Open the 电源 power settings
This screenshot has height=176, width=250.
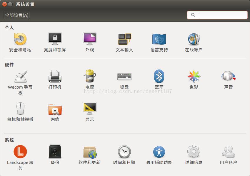pos(89,78)
